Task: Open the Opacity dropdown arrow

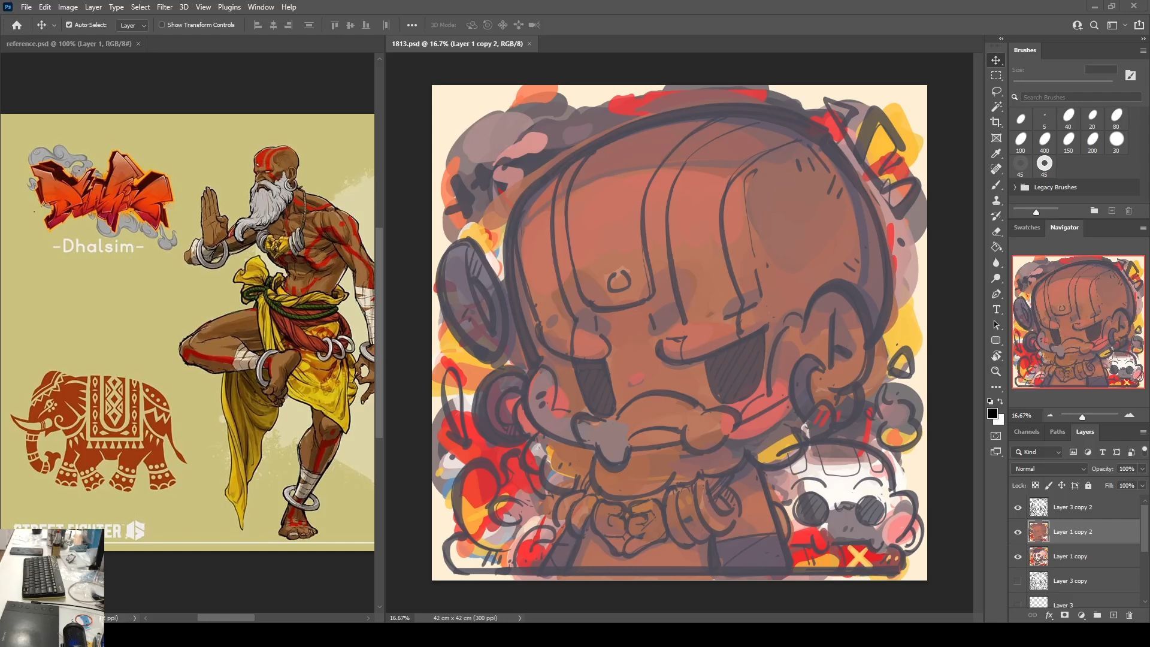Action: tap(1142, 469)
